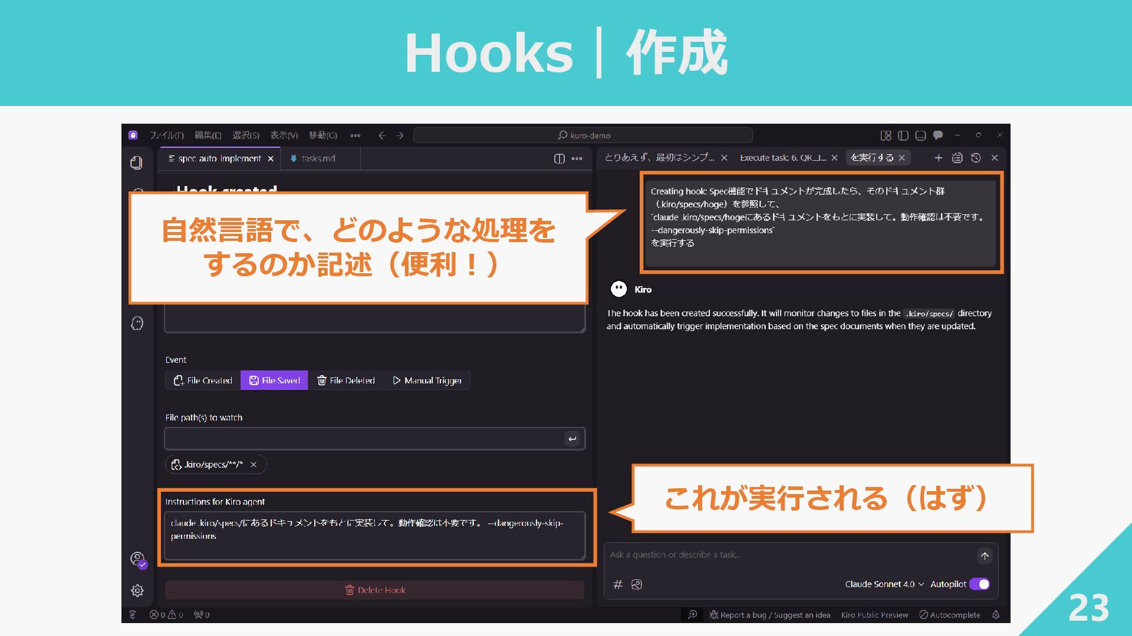Screen dimensions: 1132x636
Task: Toggle the primary sidebar layout icon
Action: (x=903, y=135)
